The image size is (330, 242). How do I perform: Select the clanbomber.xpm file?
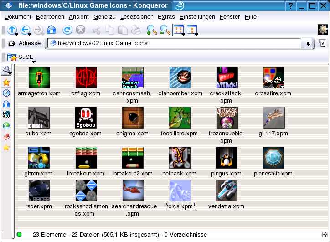(180, 82)
